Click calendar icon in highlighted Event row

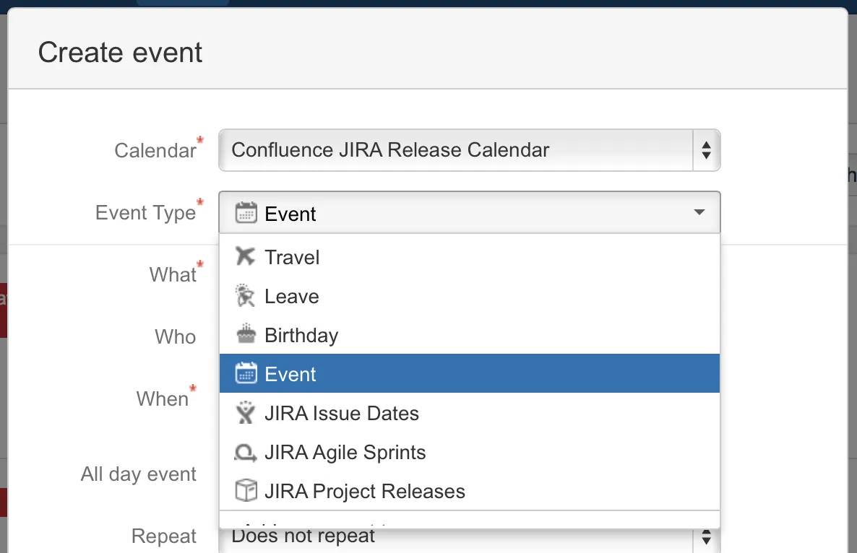246,373
